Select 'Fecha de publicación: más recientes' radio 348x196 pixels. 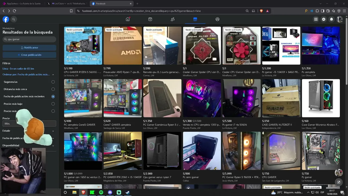pyautogui.click(x=53, y=96)
